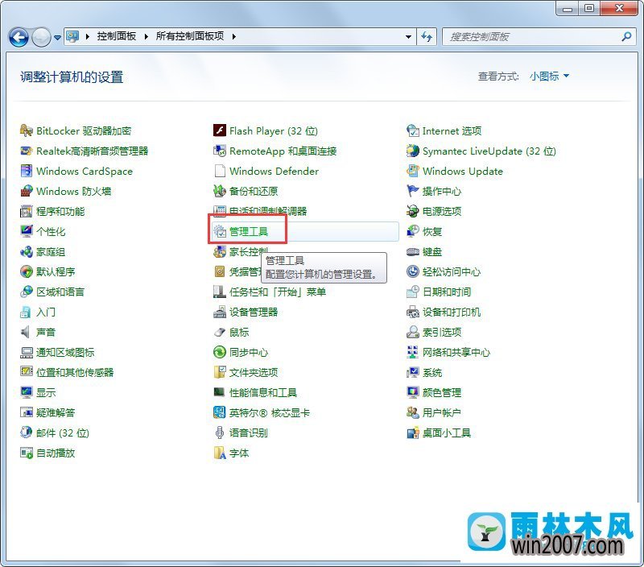Open the 管理工具 icon
Screen dimensions: 644x567
pos(220,231)
